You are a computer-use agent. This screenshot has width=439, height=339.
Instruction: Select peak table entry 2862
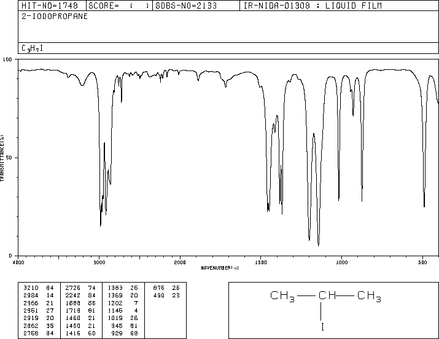pos(31,326)
